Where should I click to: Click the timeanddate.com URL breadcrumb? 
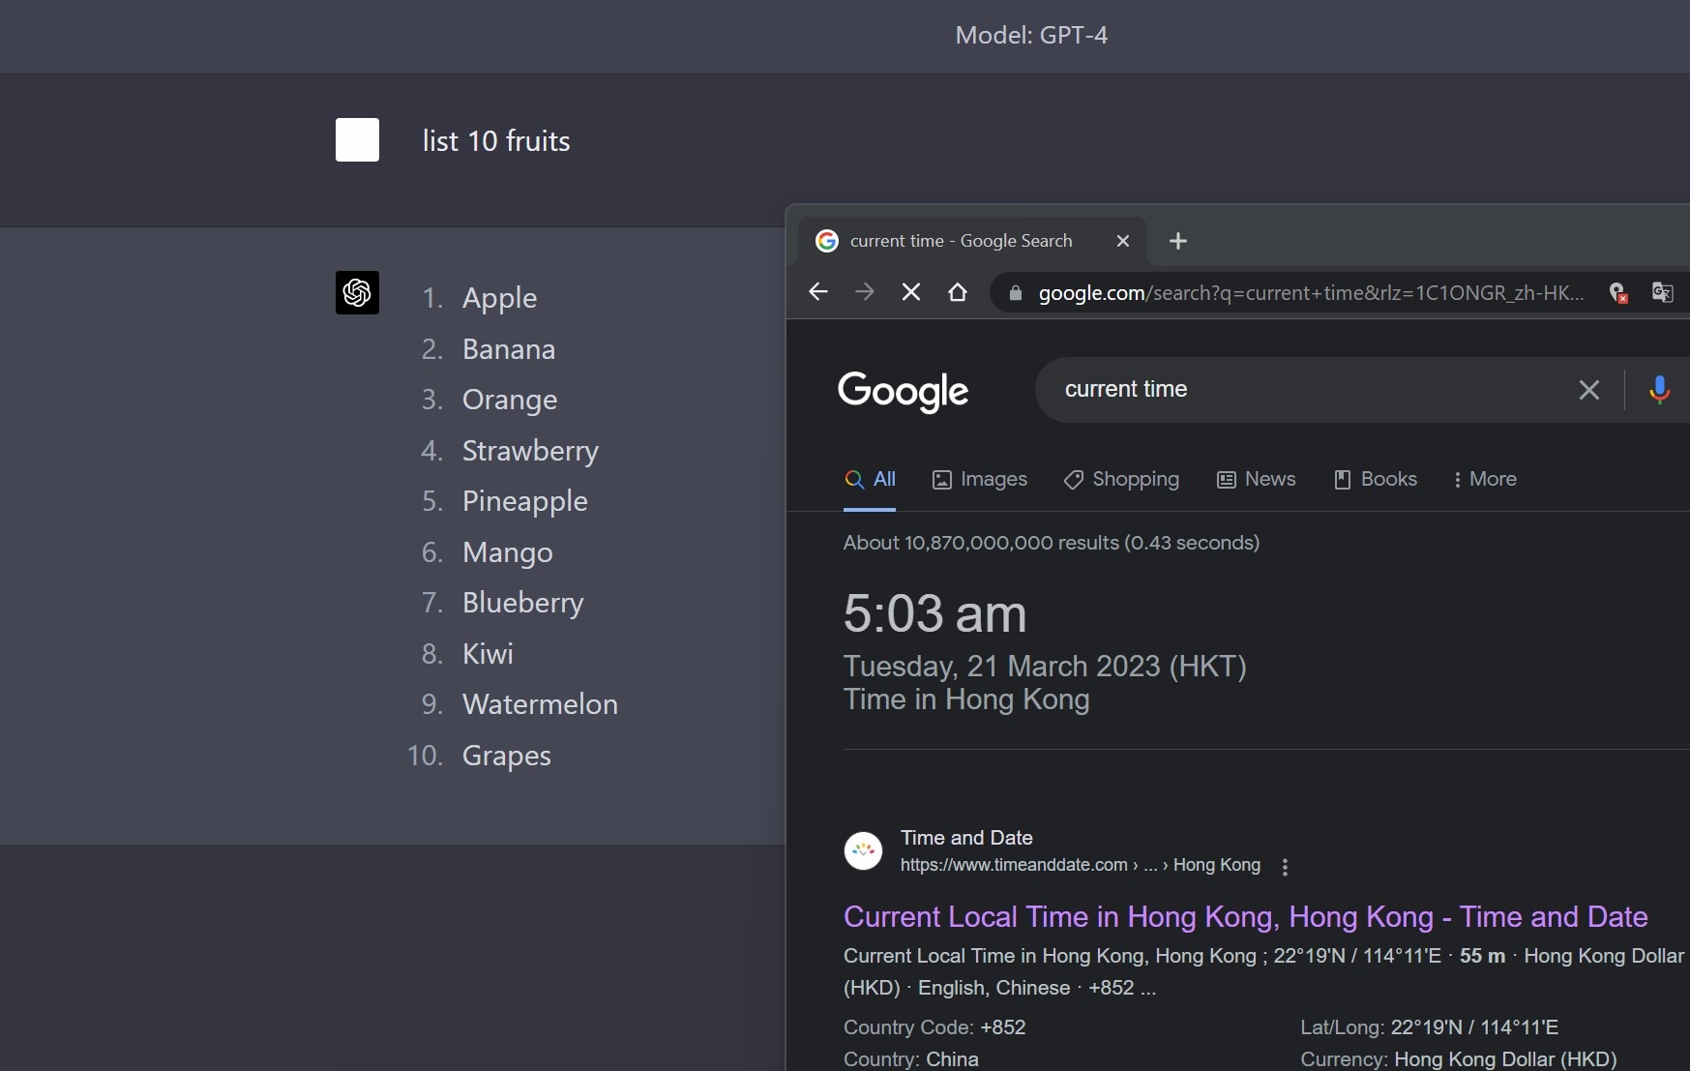[x=1081, y=865]
